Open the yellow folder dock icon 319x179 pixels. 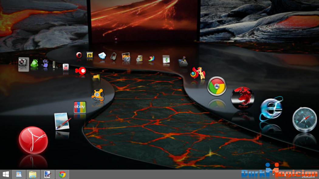coord(96,78)
